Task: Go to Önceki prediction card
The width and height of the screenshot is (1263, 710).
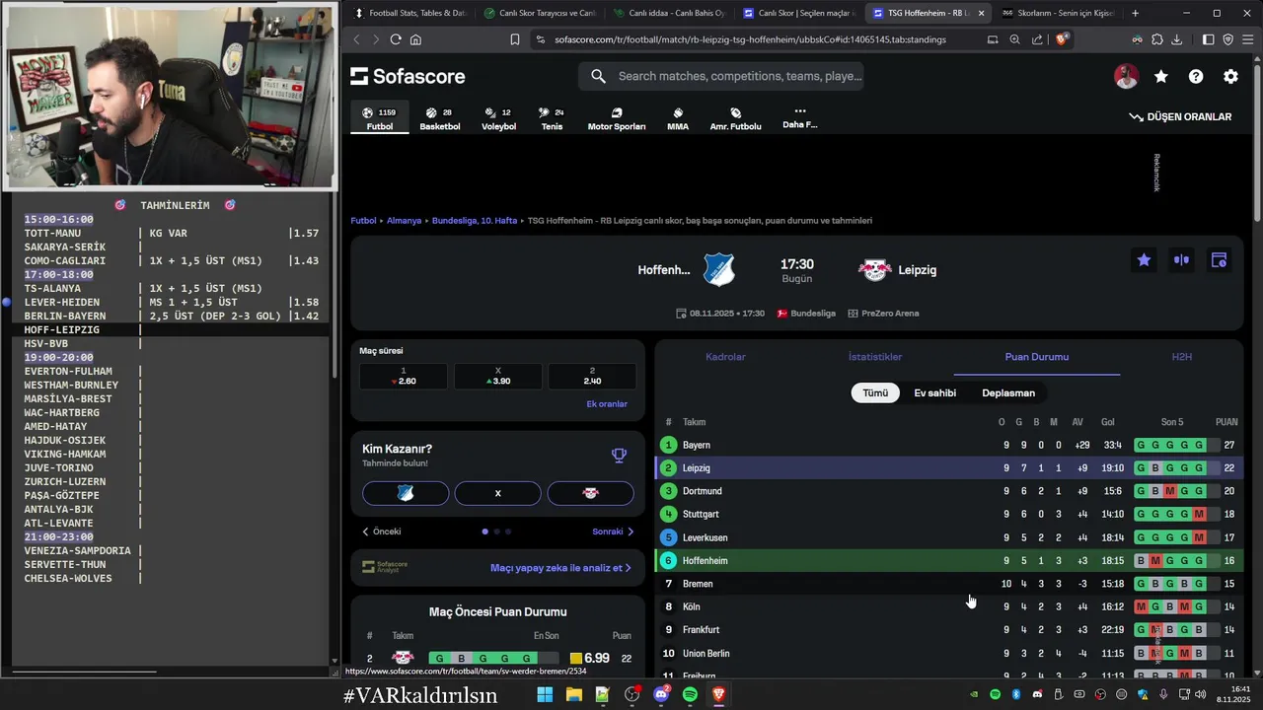Action: tap(382, 532)
